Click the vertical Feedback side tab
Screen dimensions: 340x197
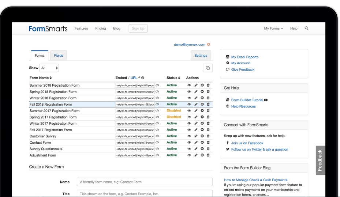320,160
